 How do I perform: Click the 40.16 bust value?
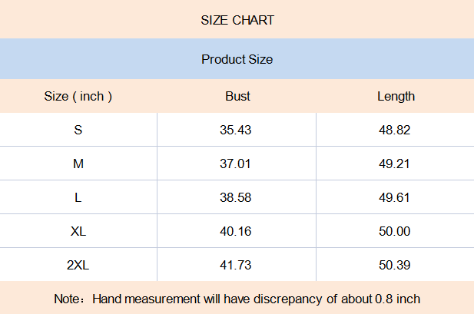coord(236,231)
